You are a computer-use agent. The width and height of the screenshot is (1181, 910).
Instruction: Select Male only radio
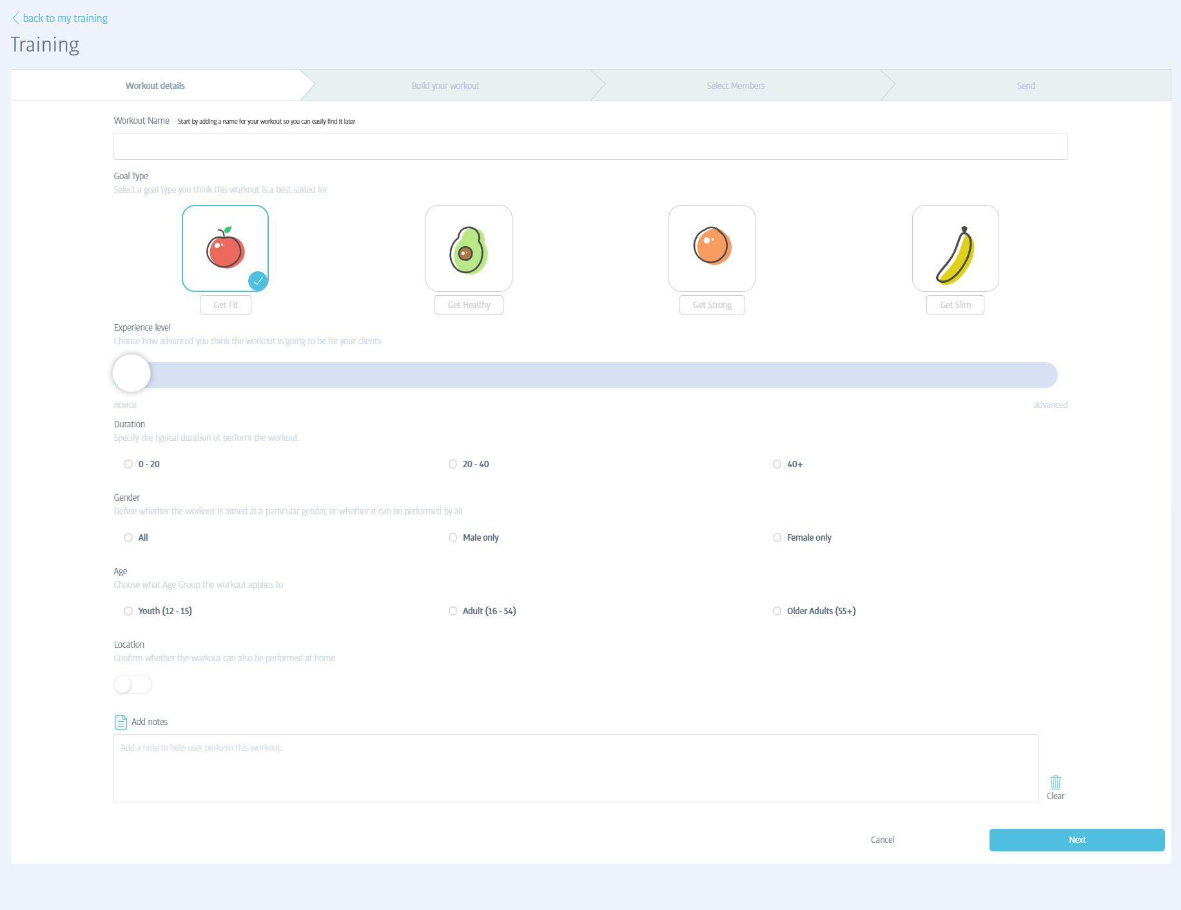(453, 537)
